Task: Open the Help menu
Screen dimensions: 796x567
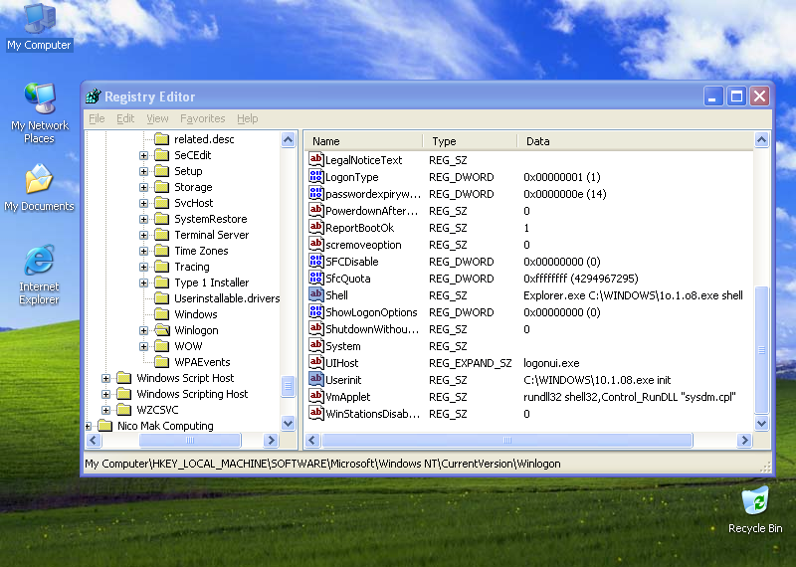Action: [x=247, y=118]
